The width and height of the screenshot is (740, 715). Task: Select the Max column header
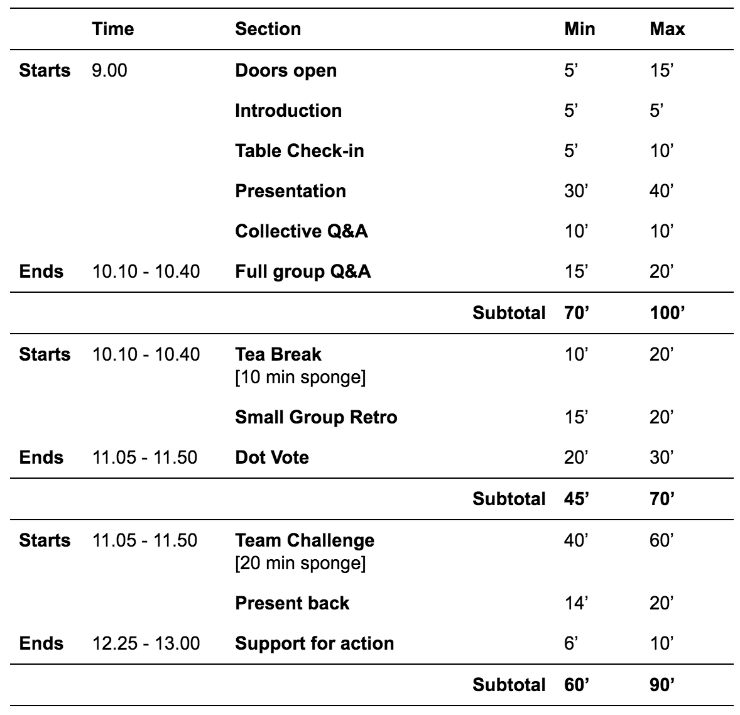point(667,30)
